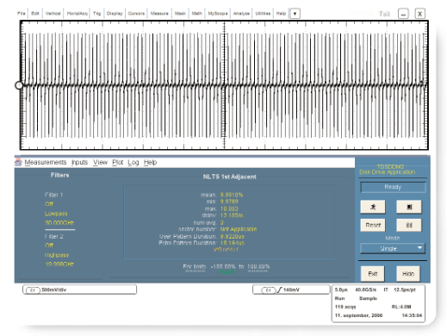Click the 40.0GS/s sample rate readout
Image resolution: width=447 pixels, height=336 pixels.
pos(365,289)
